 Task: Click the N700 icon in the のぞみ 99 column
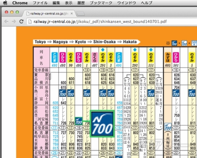click(71, 93)
